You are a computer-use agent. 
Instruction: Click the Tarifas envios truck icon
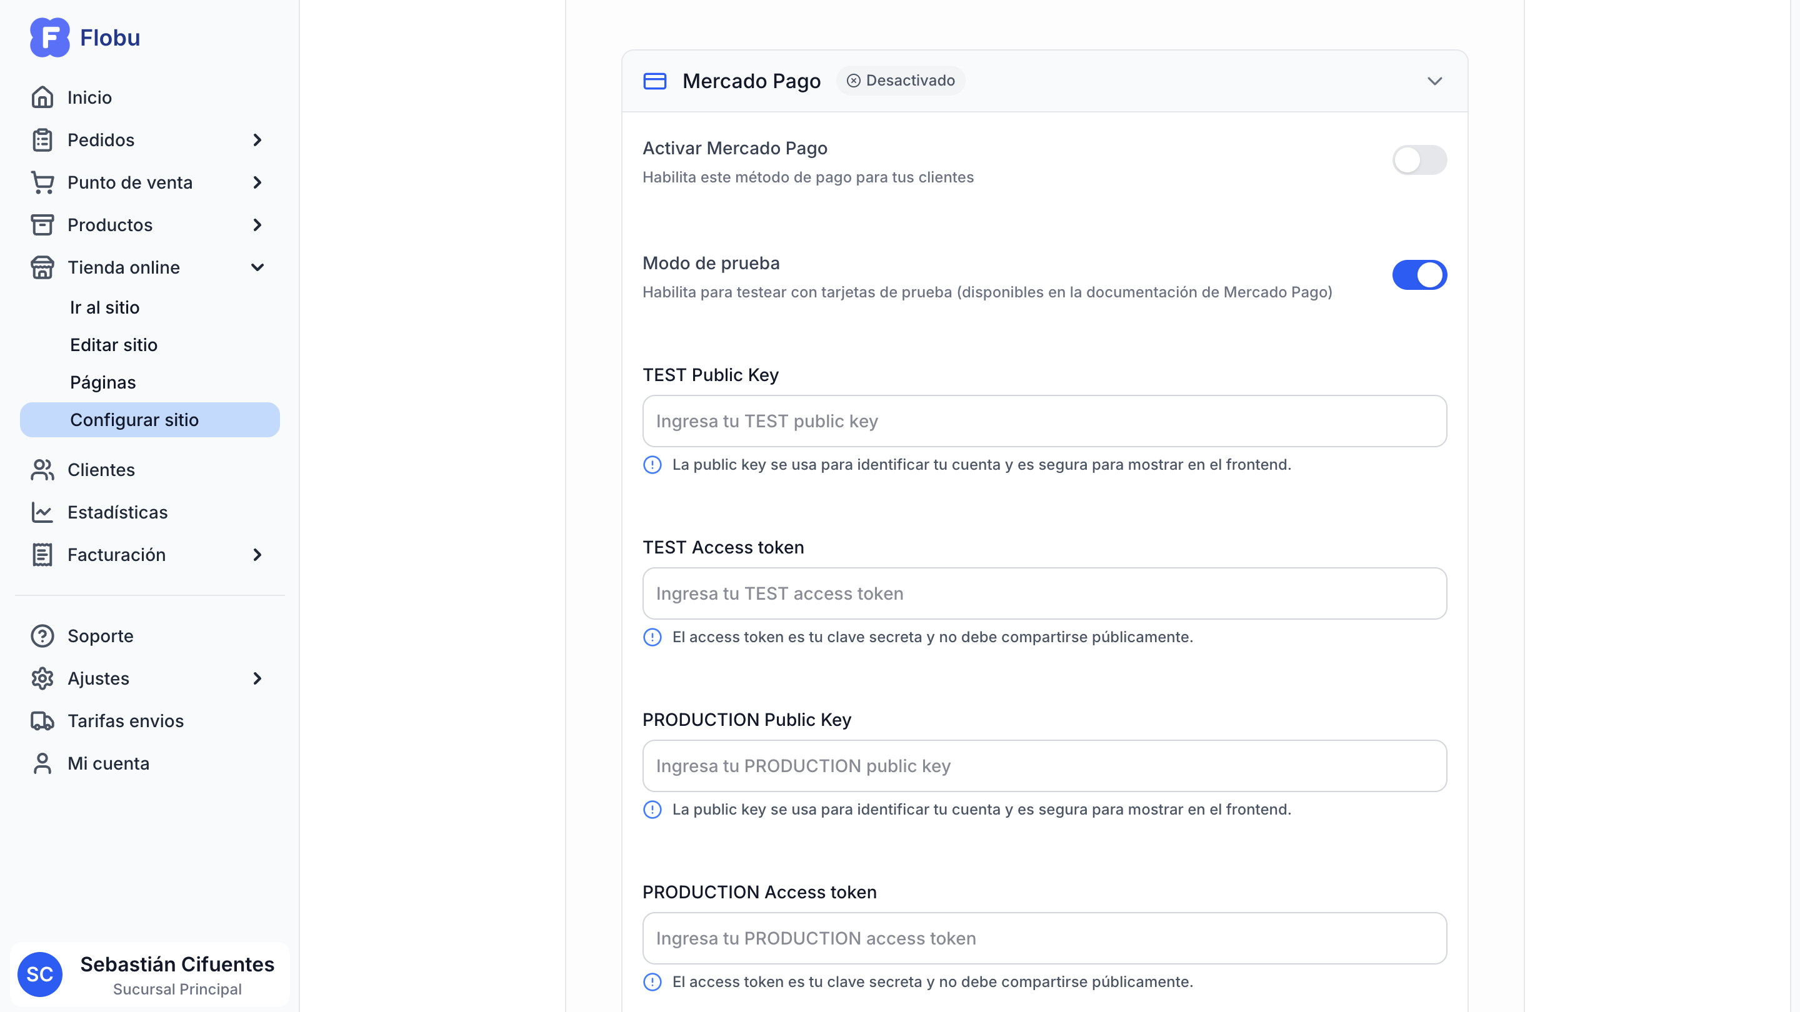(x=42, y=721)
